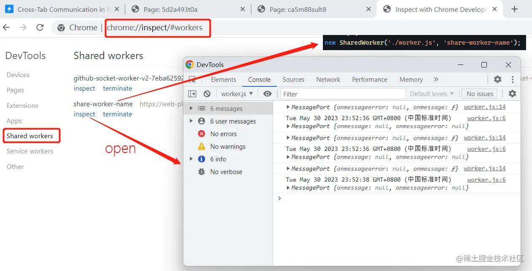Maximize the DevTools window

(x=484, y=64)
